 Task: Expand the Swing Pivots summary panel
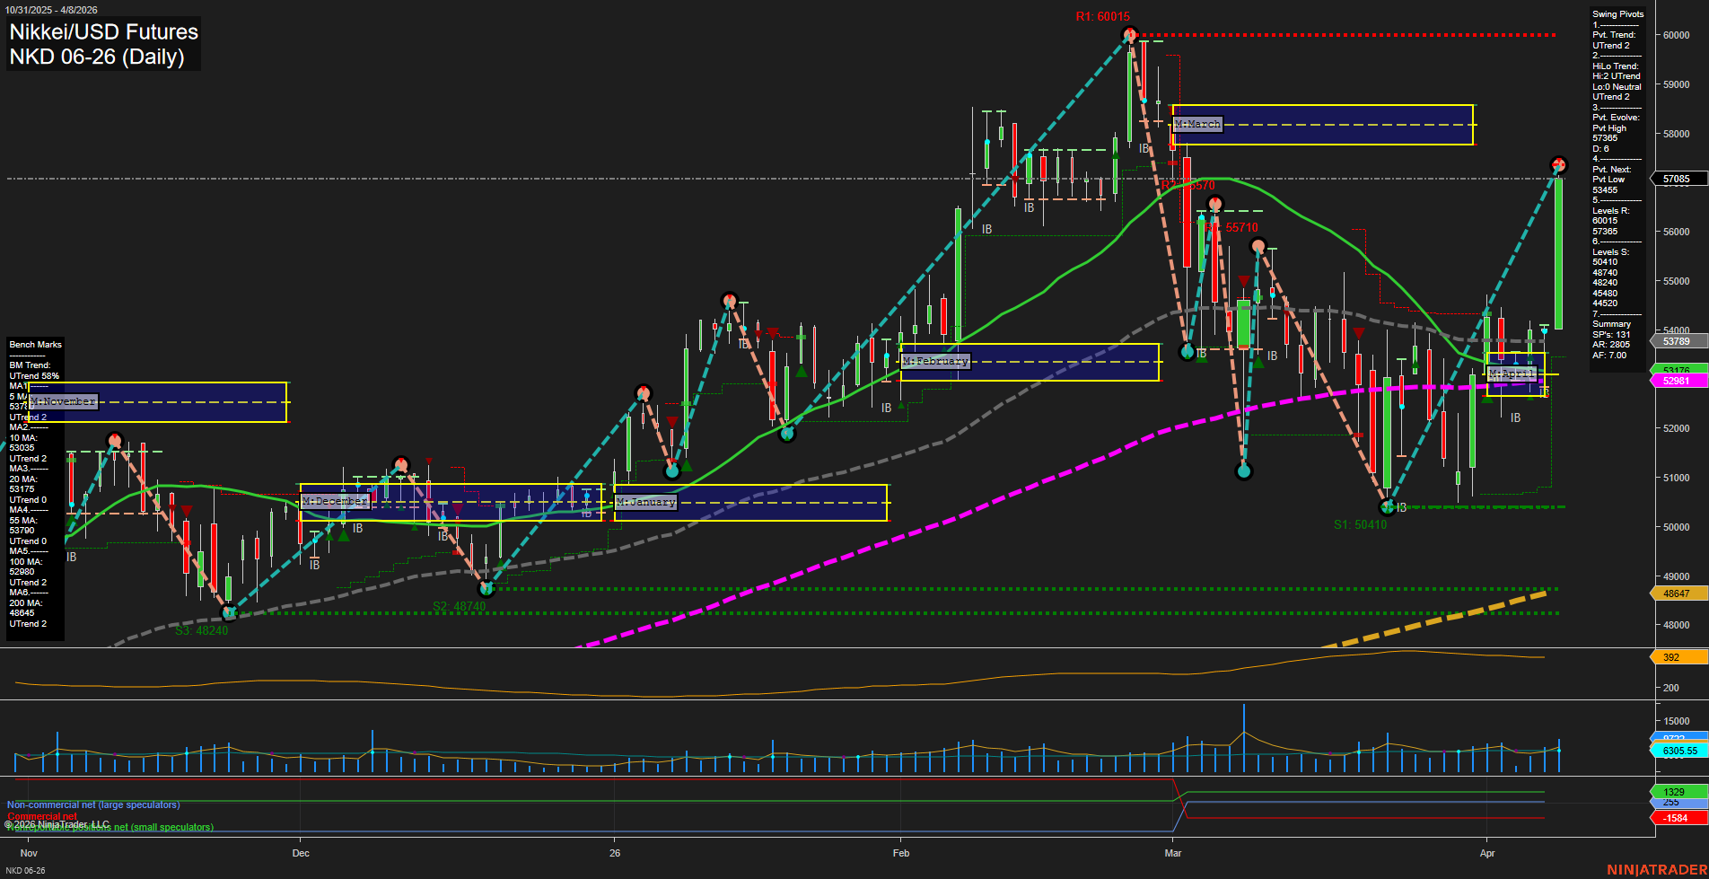(1617, 13)
